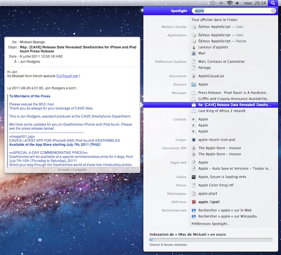This screenshot has height=255, width=281.
Task: Open Lanceur d'applets icon
Action: tap(194, 47)
